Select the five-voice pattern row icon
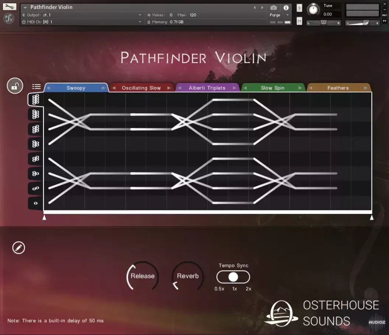Viewport: 389px width, 335px height. [35, 144]
